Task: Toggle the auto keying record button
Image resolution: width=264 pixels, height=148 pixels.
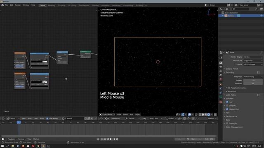Action: point(98,139)
